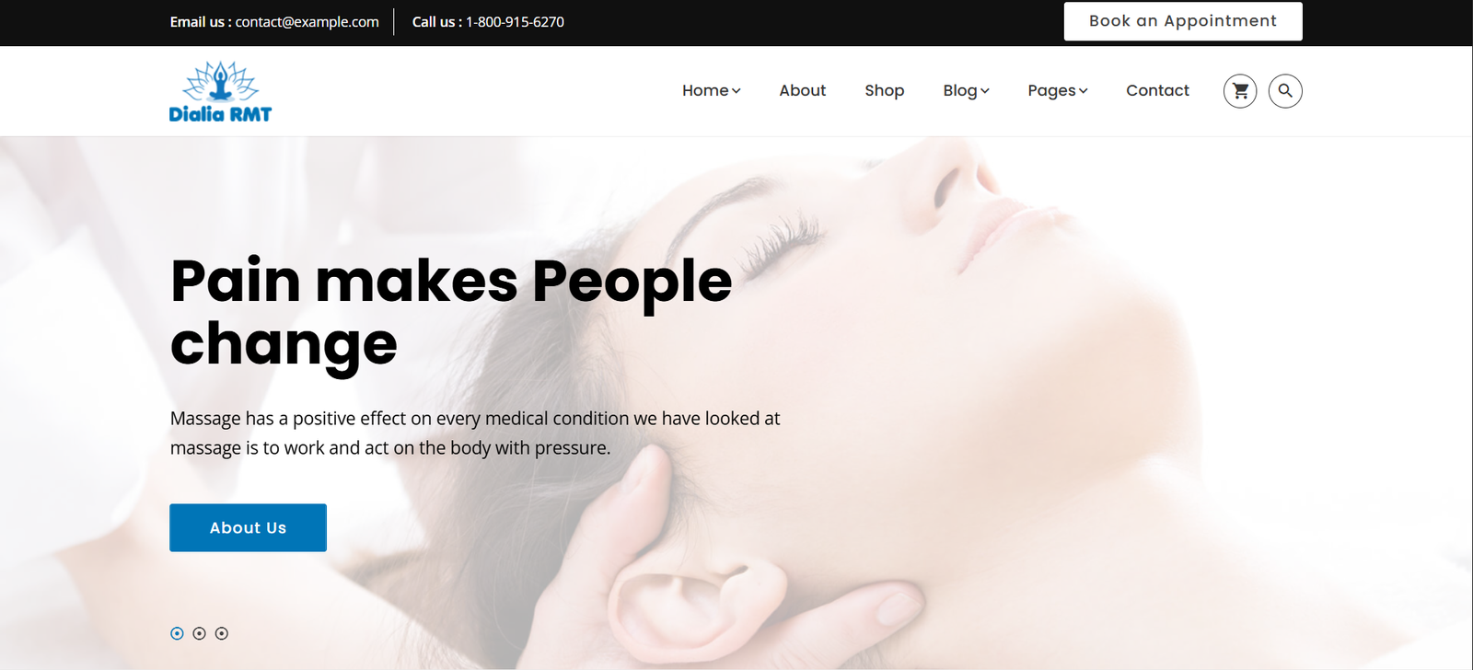Click the search magnifier icon
The image size is (1473, 670).
click(1285, 91)
